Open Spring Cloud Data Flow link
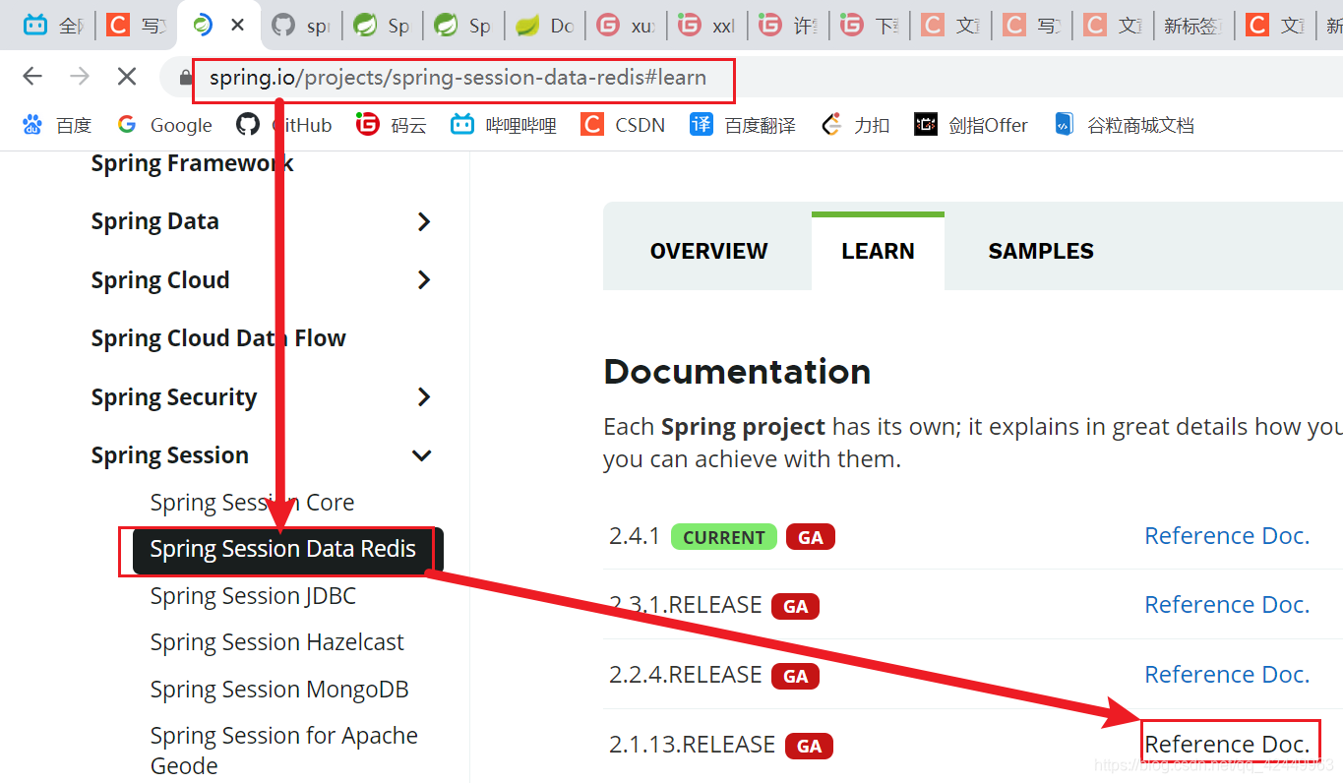Image resolution: width=1343 pixels, height=783 pixels. coord(218,338)
